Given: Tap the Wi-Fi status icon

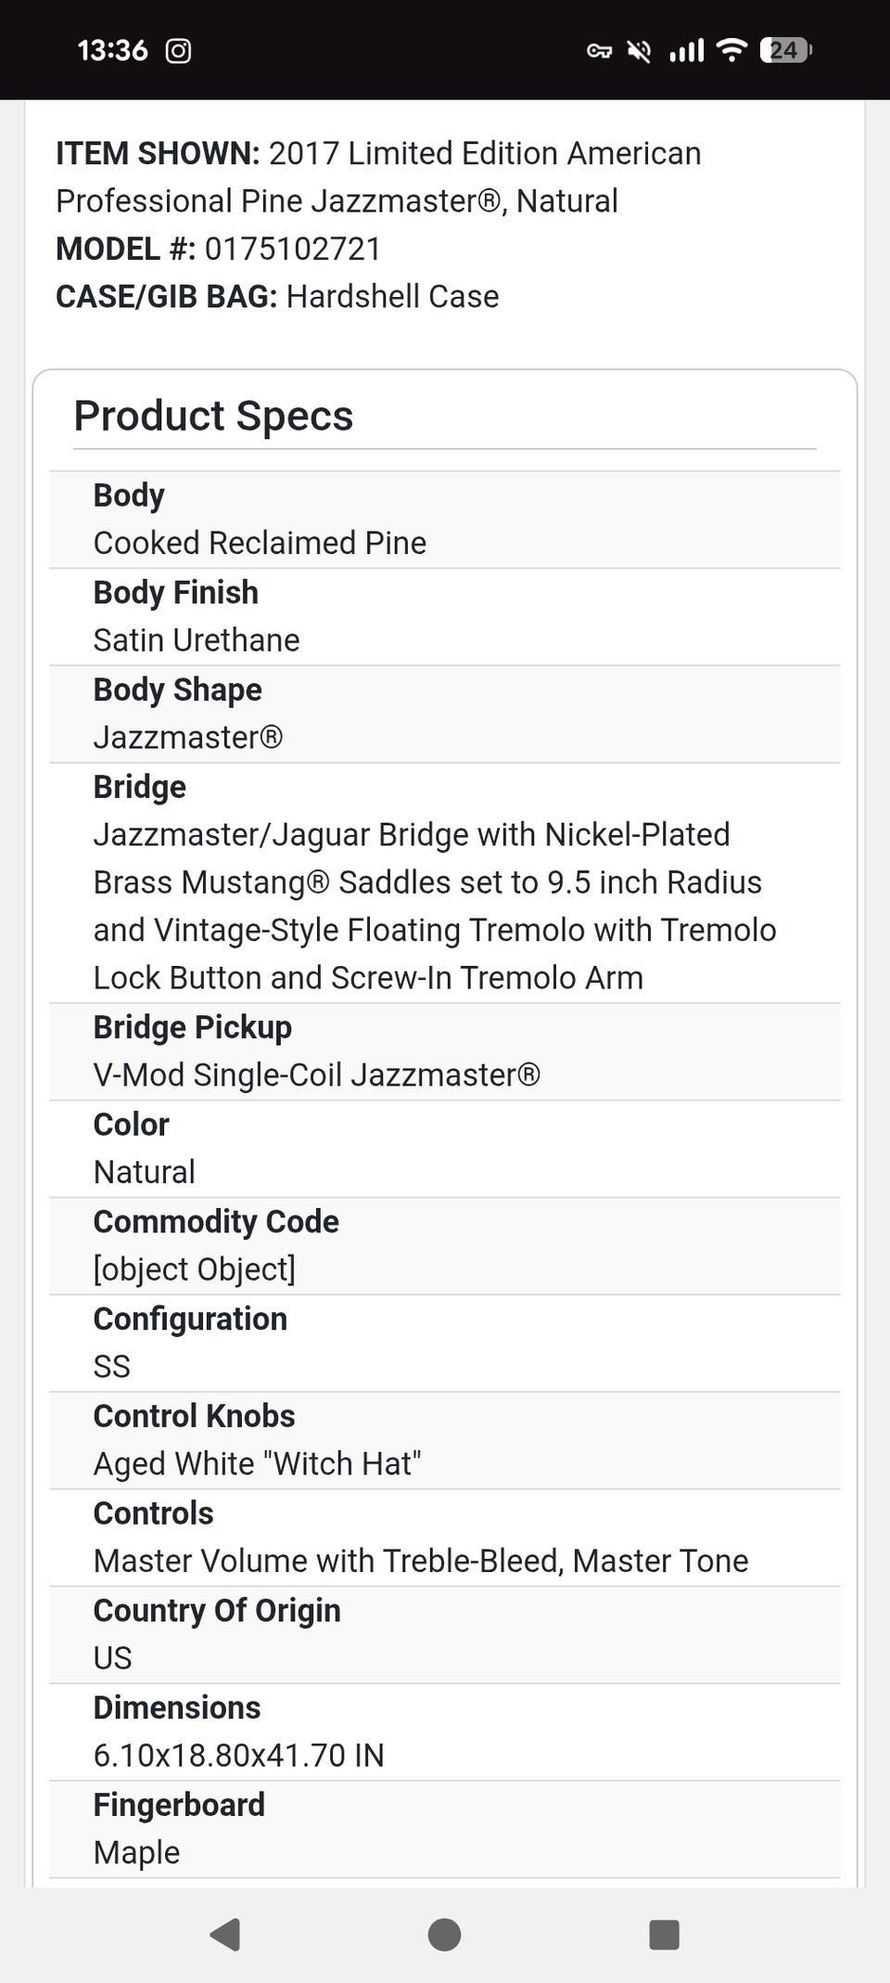Looking at the screenshot, I should click(x=732, y=50).
